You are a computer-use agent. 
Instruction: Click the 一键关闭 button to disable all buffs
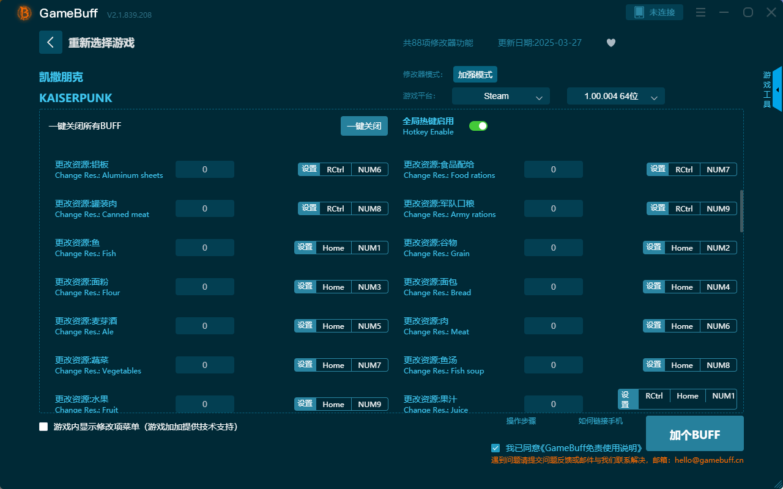pyautogui.click(x=364, y=125)
